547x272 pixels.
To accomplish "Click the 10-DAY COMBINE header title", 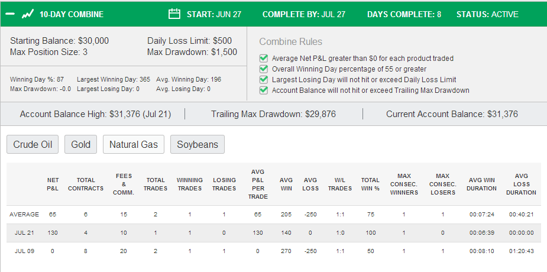I will 72,14.
